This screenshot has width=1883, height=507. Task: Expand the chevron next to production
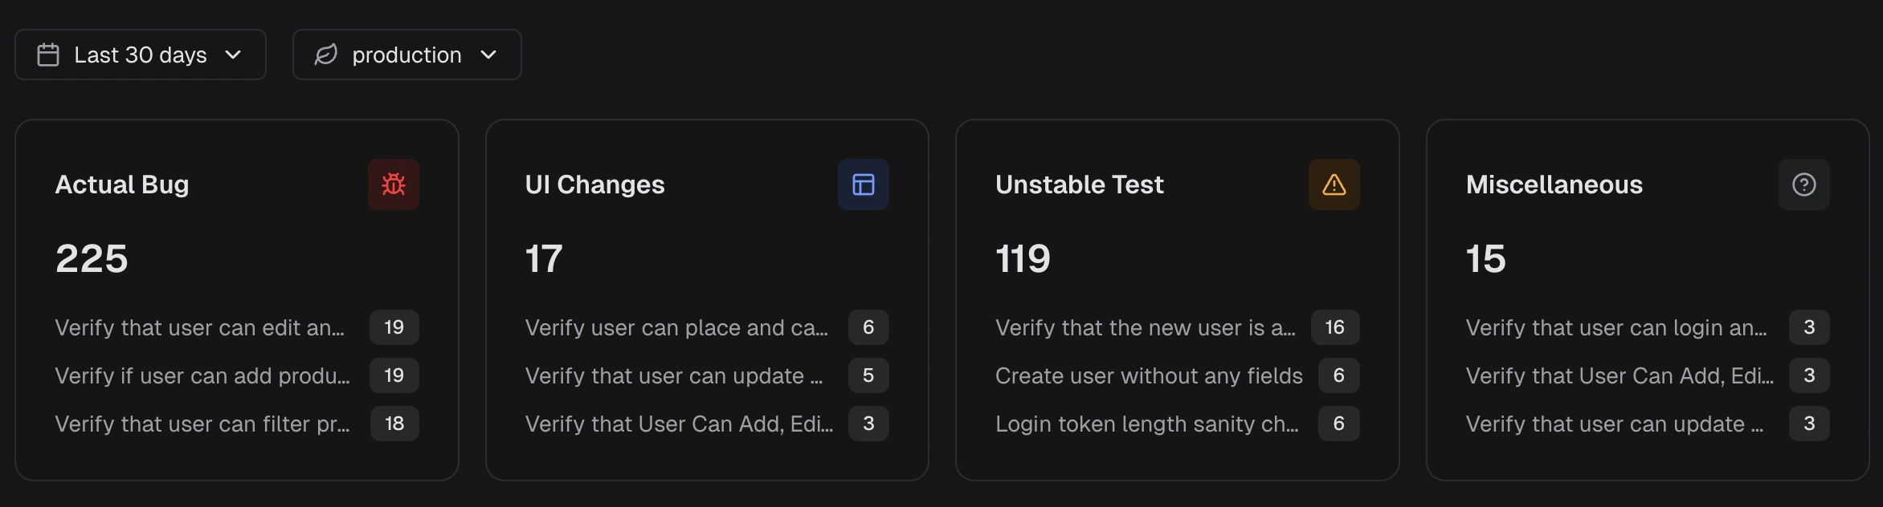[x=488, y=56]
